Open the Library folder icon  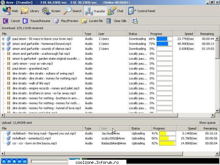pos(25,11)
